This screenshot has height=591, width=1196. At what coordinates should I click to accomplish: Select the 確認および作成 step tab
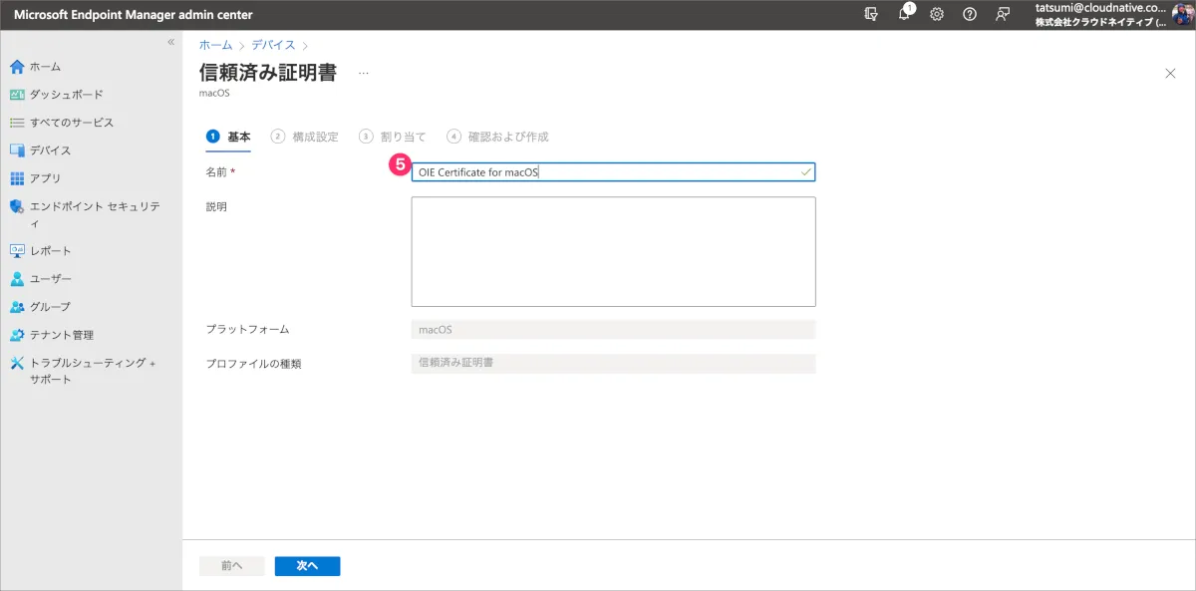(497, 137)
